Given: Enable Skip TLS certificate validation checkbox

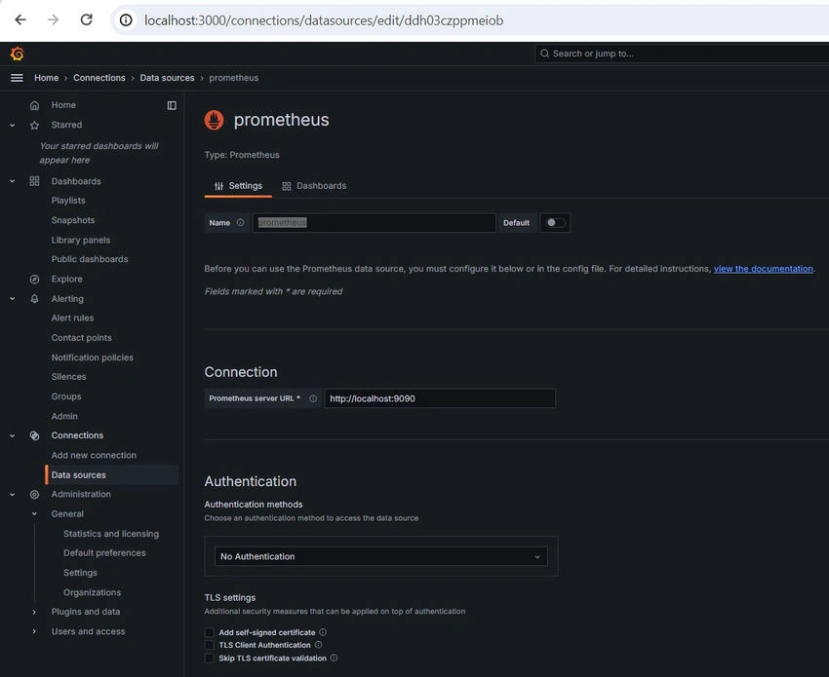Looking at the screenshot, I should [x=210, y=658].
